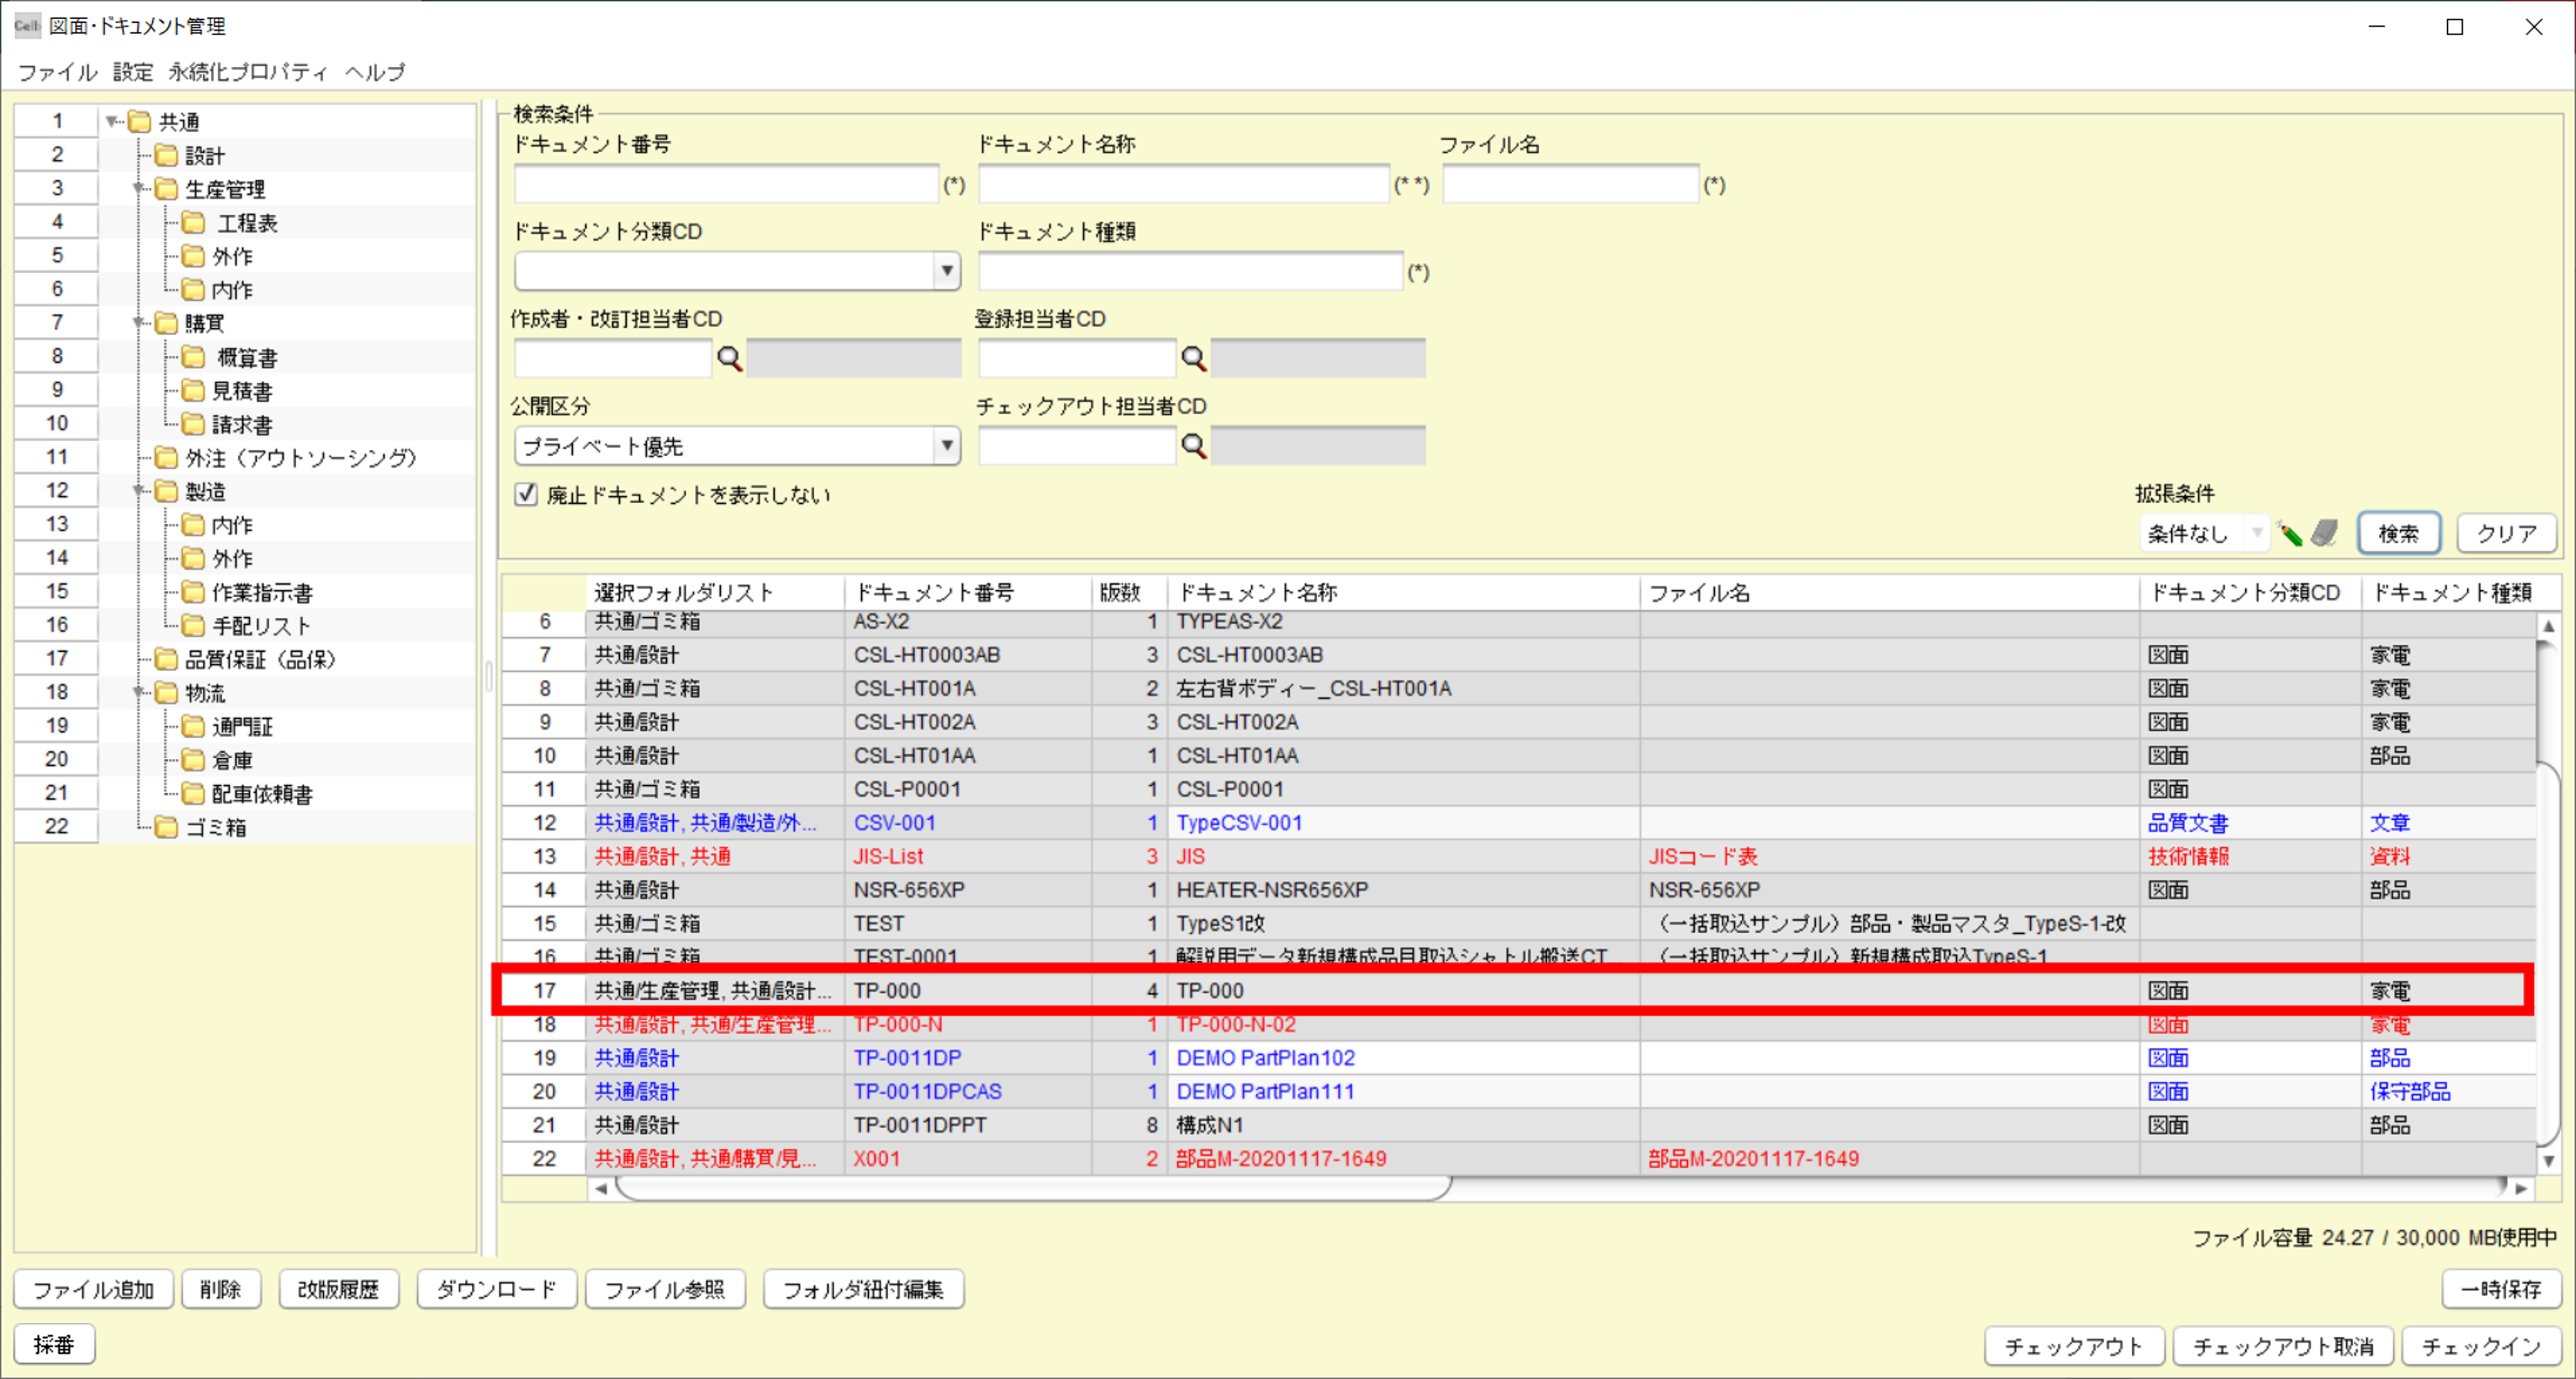Select the 品質保証(品保) folder icon
2576x1379 pixels.
coord(167,659)
